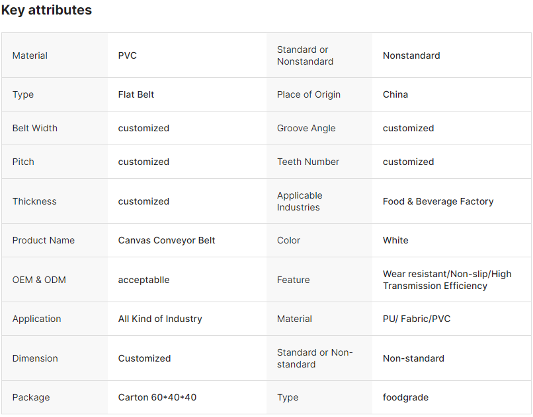Screen dimensions: 533x417
Task: Click the "Carton 60*40*40" package value
Action: click(157, 397)
